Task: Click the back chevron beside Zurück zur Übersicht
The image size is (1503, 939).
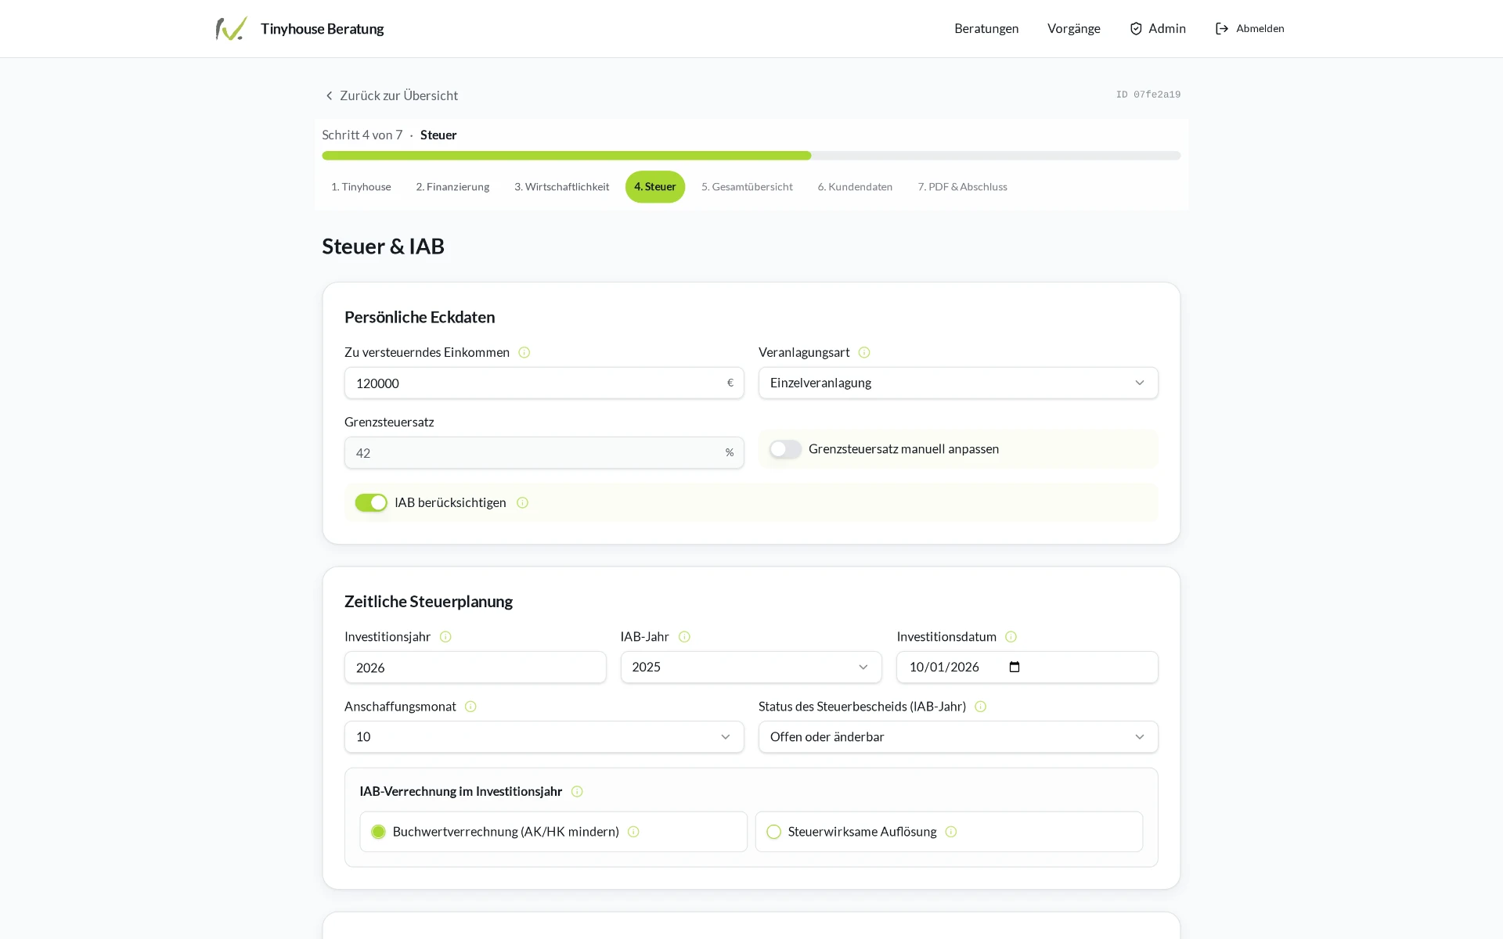Action: [x=329, y=95]
